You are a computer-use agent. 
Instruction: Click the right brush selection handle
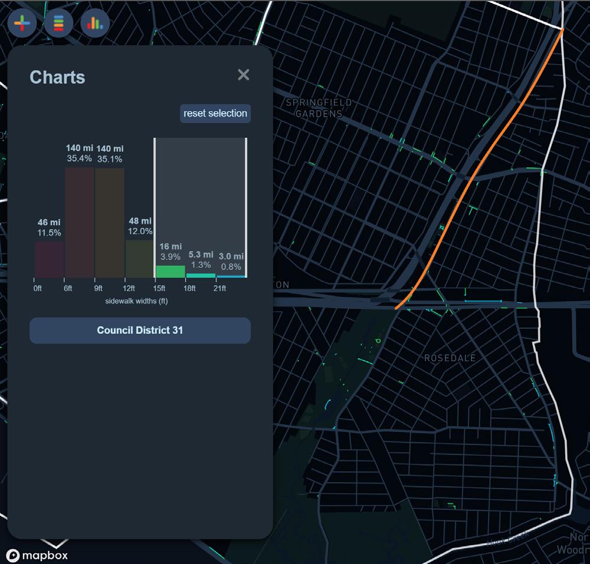pos(246,208)
